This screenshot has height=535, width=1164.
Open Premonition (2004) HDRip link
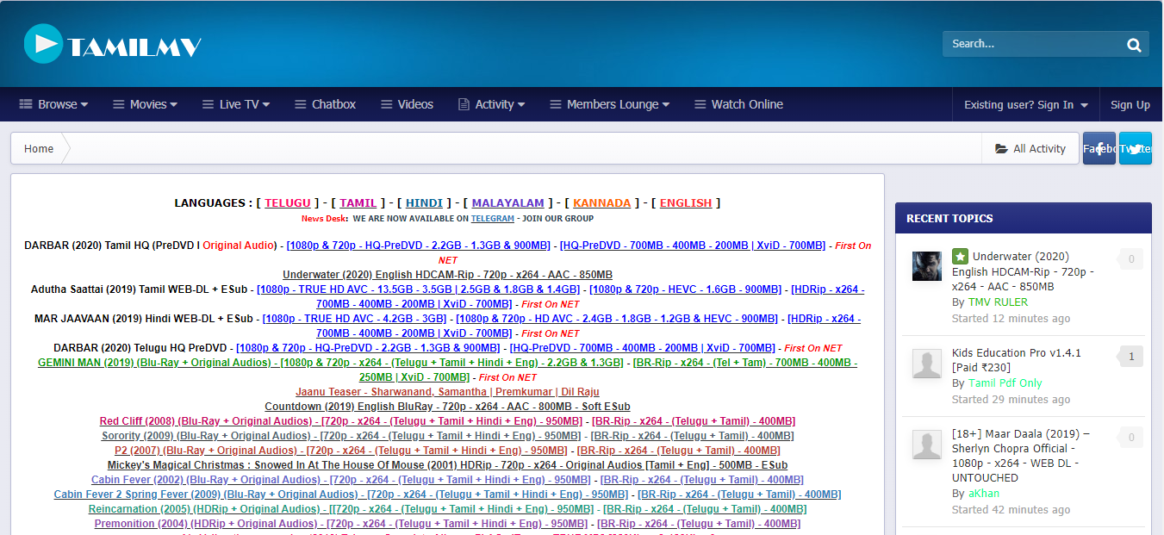341,524
